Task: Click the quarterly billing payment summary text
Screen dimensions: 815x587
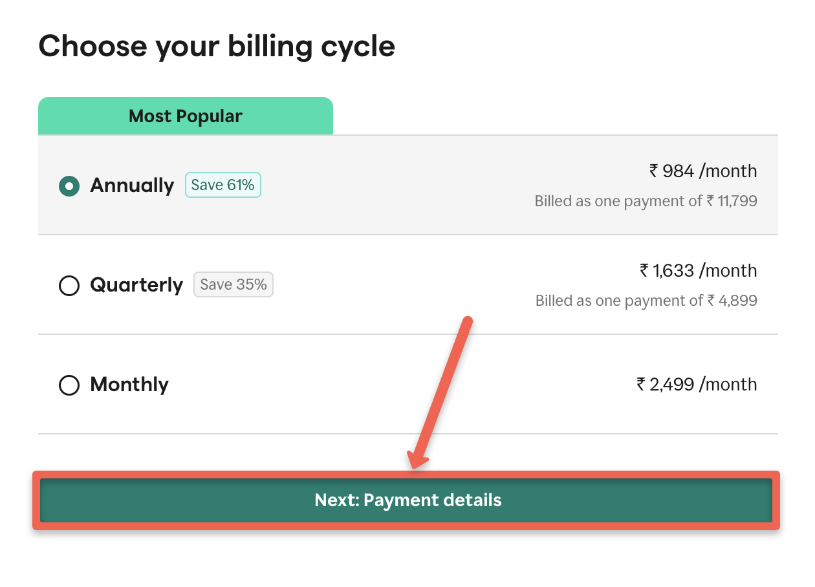Action: point(646,301)
